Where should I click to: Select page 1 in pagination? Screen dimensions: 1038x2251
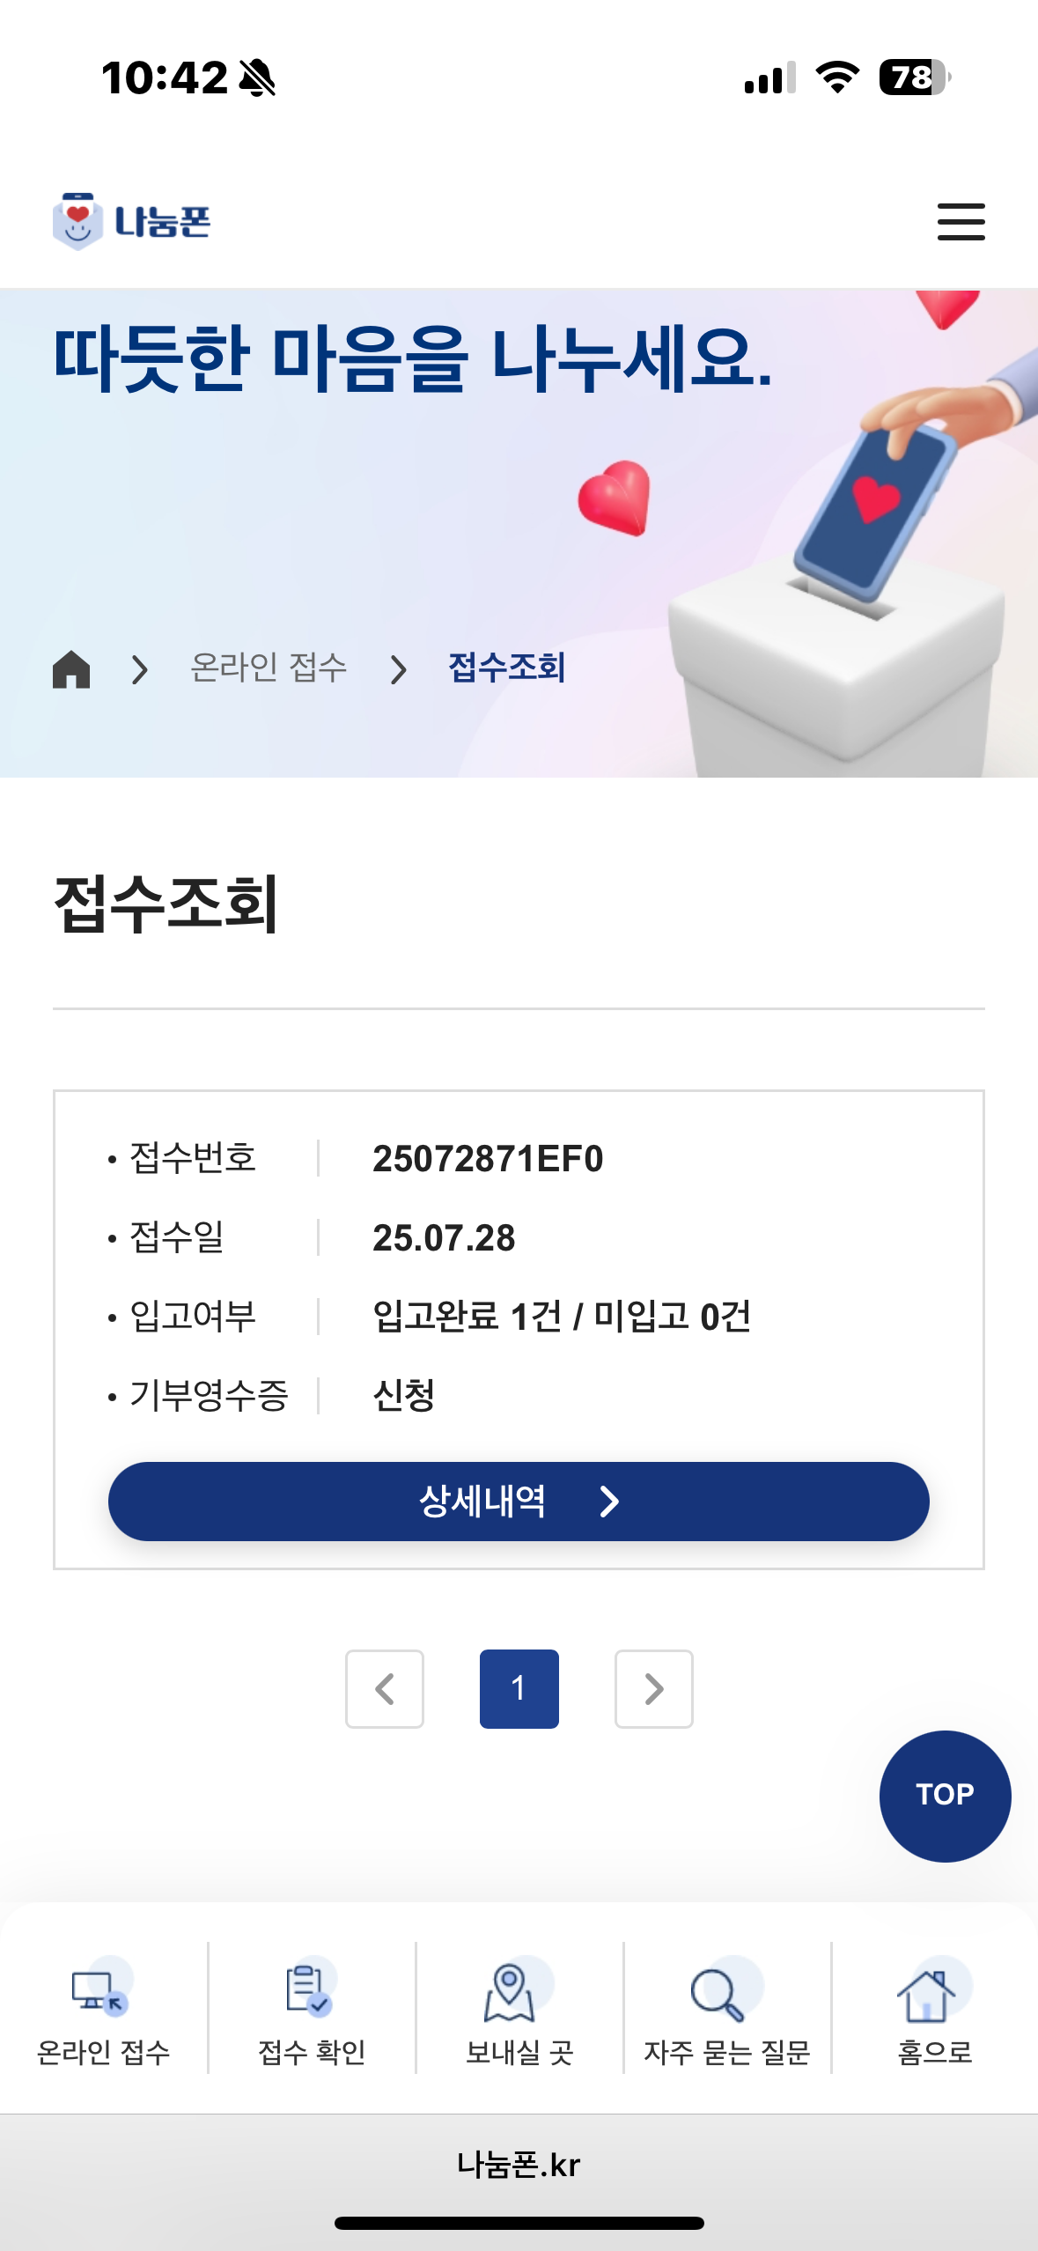pos(519,1689)
